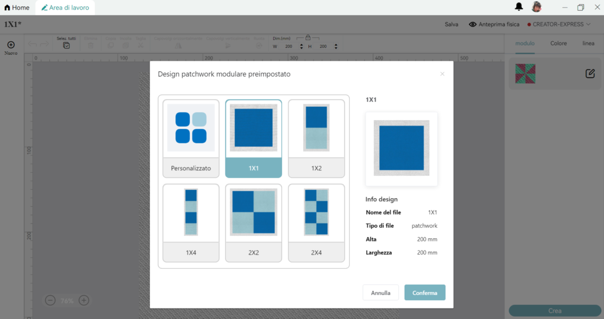Switch to the Colore tab
604x319 pixels.
558,43
